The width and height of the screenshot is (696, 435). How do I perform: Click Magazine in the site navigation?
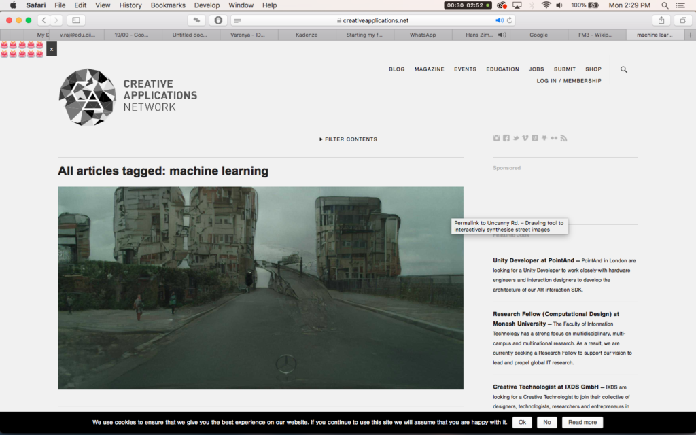pos(429,69)
